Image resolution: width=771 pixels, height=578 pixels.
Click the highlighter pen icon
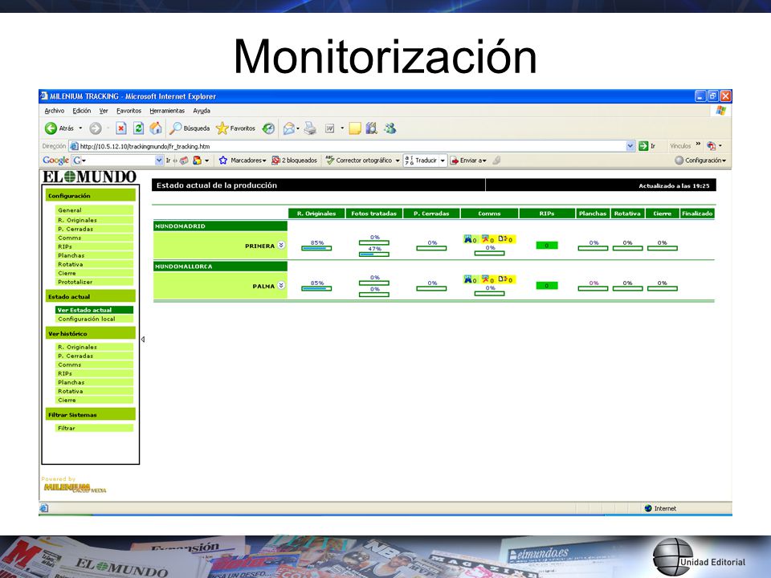coord(496,161)
